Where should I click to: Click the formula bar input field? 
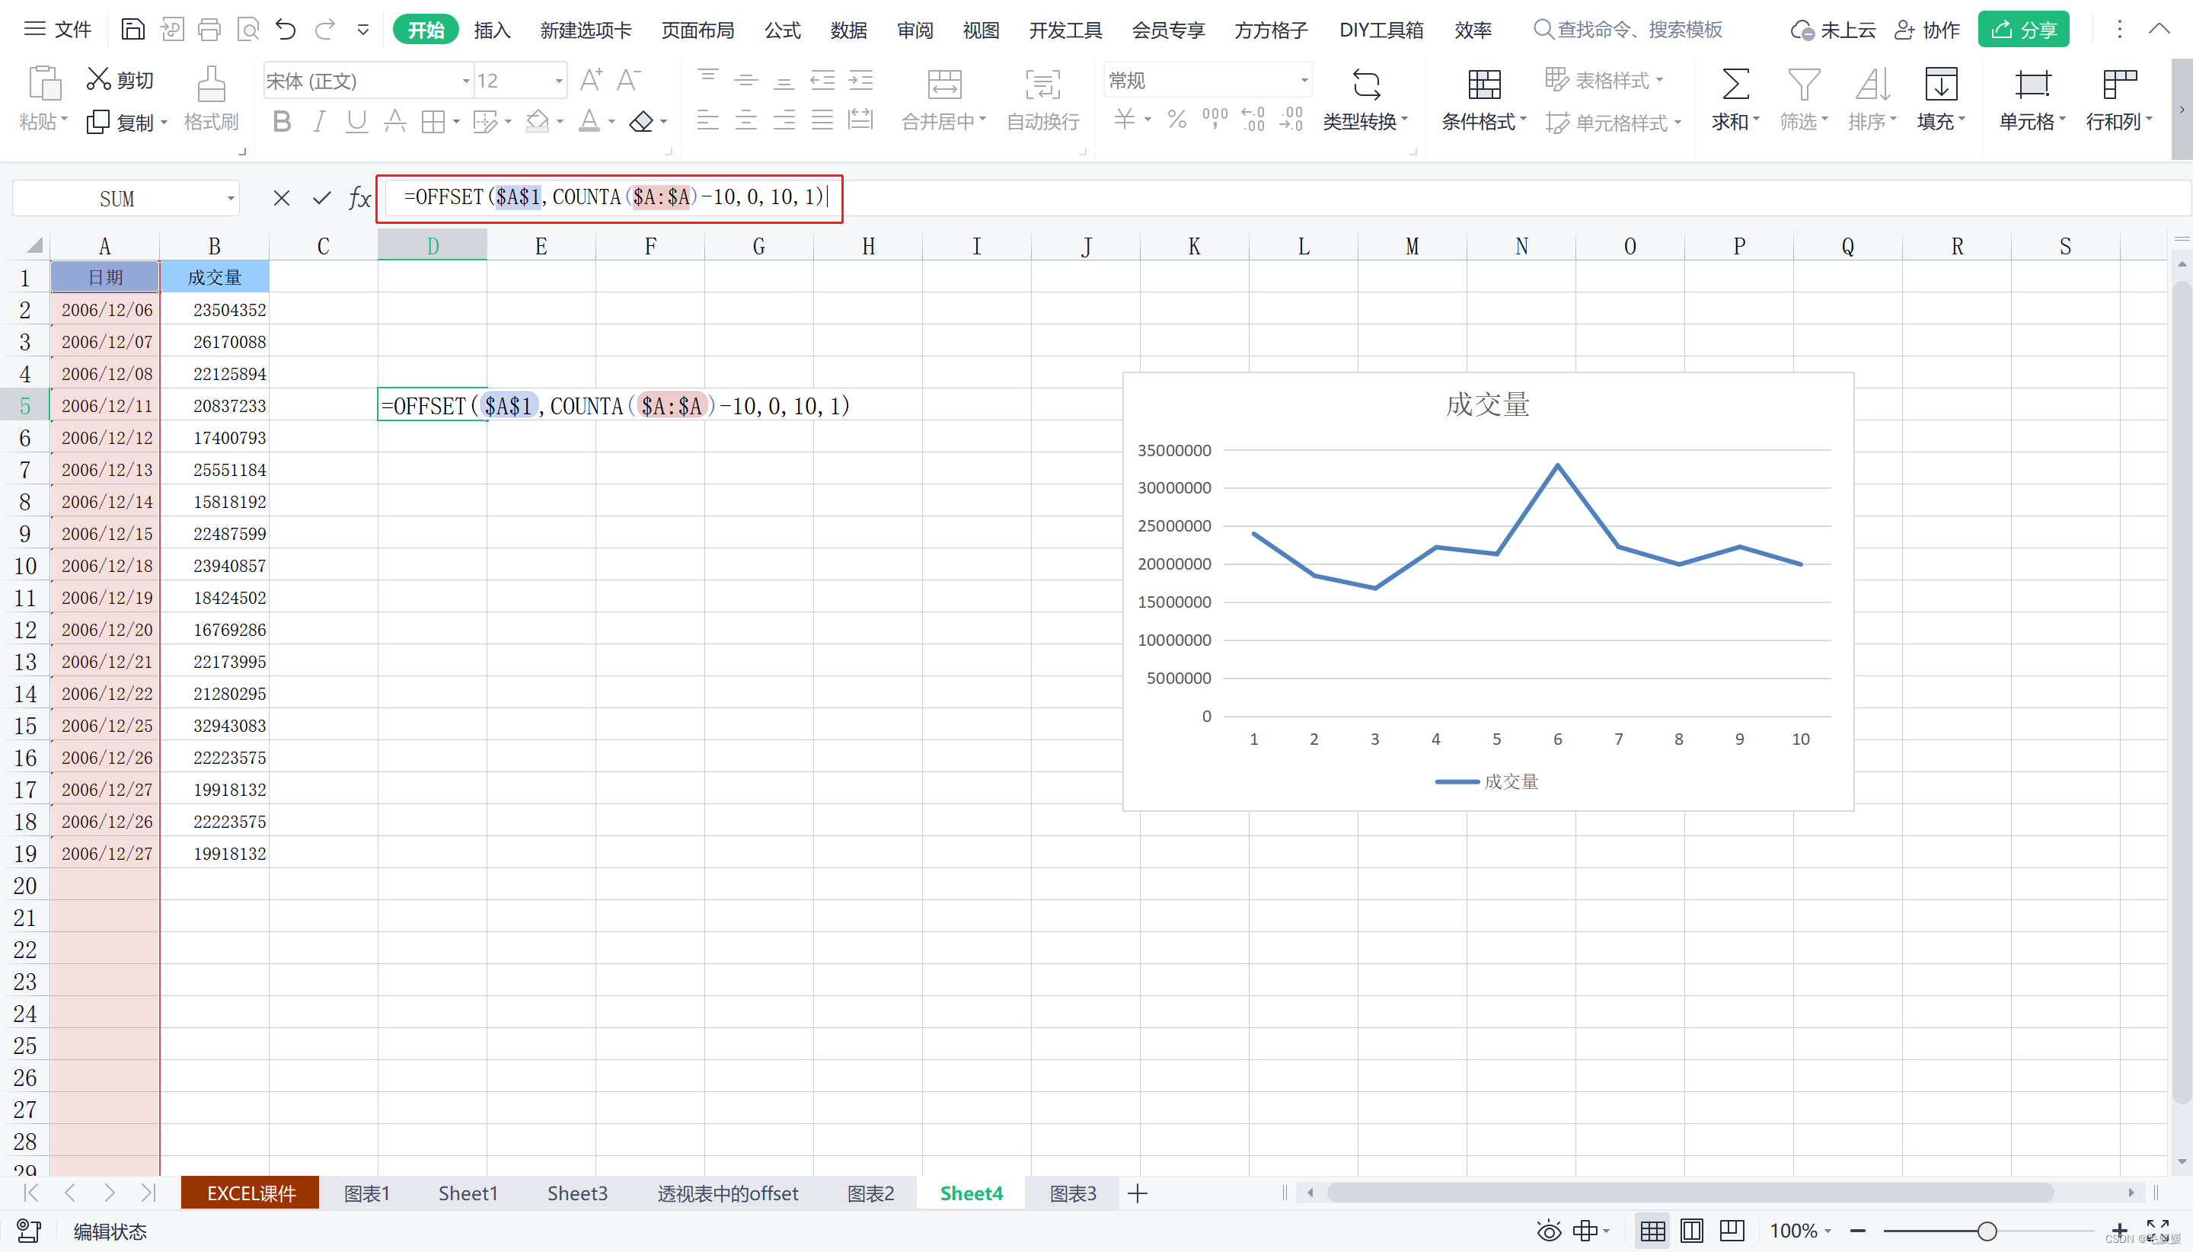coord(1289,199)
